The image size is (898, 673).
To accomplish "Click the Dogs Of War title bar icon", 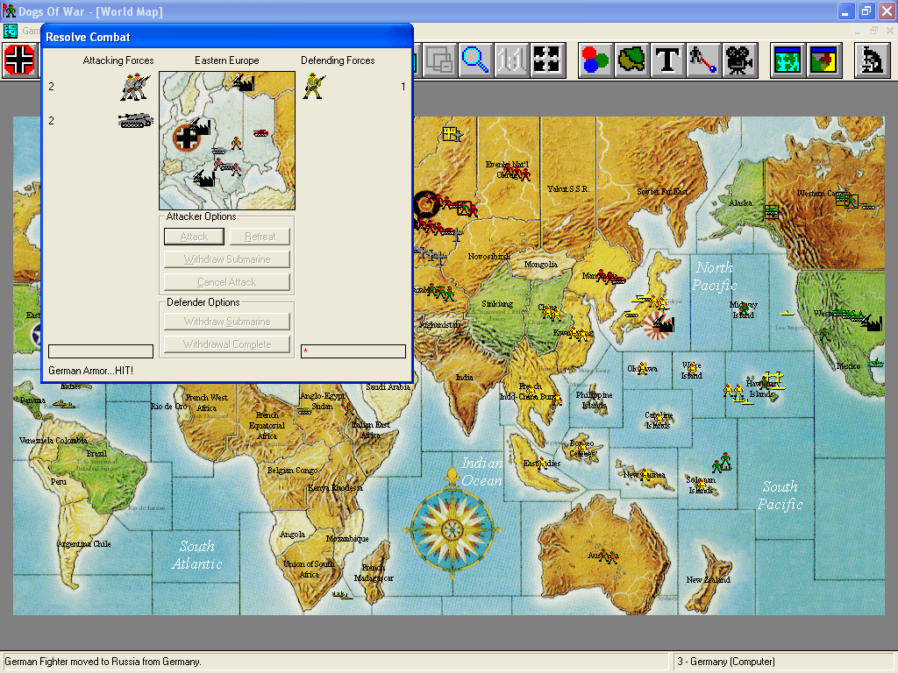I will coord(9,11).
